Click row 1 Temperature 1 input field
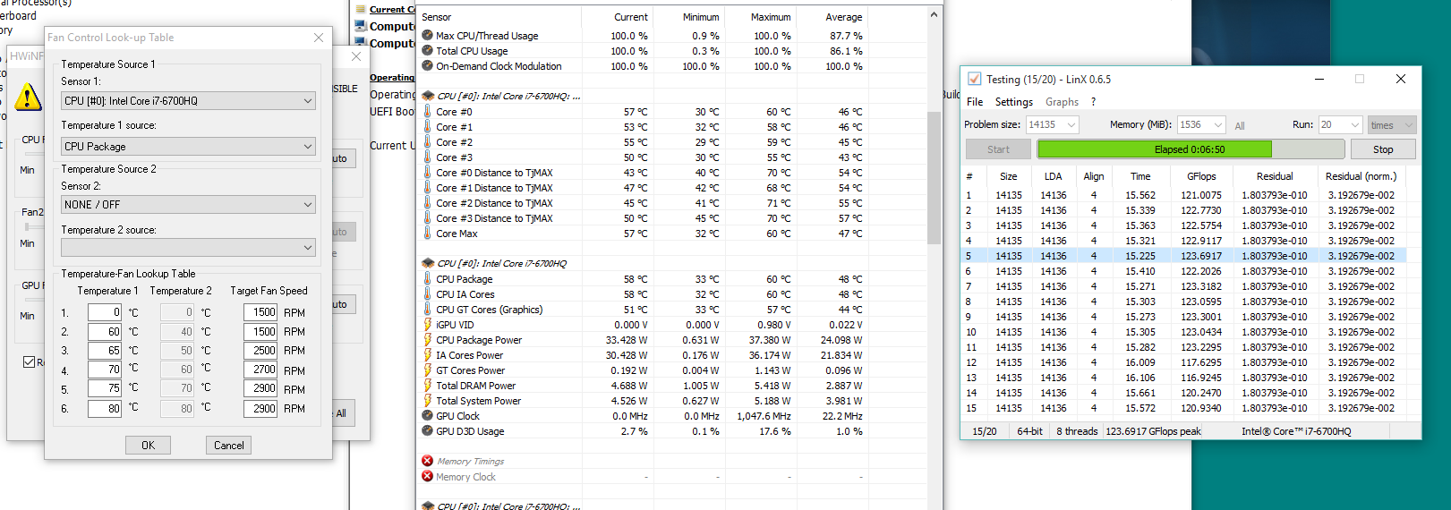This screenshot has width=1451, height=510. point(105,312)
